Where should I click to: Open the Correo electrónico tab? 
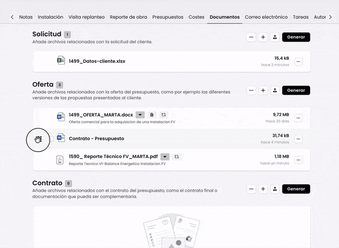pyautogui.click(x=266, y=17)
